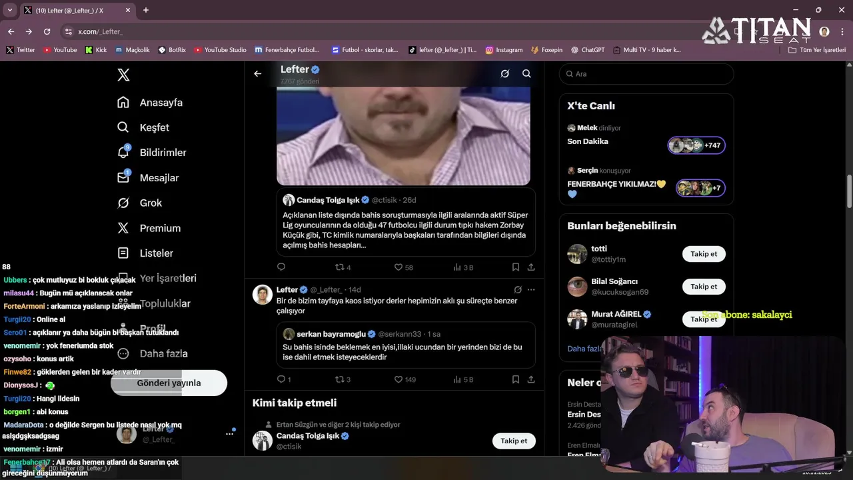Image resolution: width=853 pixels, height=480 pixels.
Task: Follow totti with Takip et
Action: coord(704,254)
